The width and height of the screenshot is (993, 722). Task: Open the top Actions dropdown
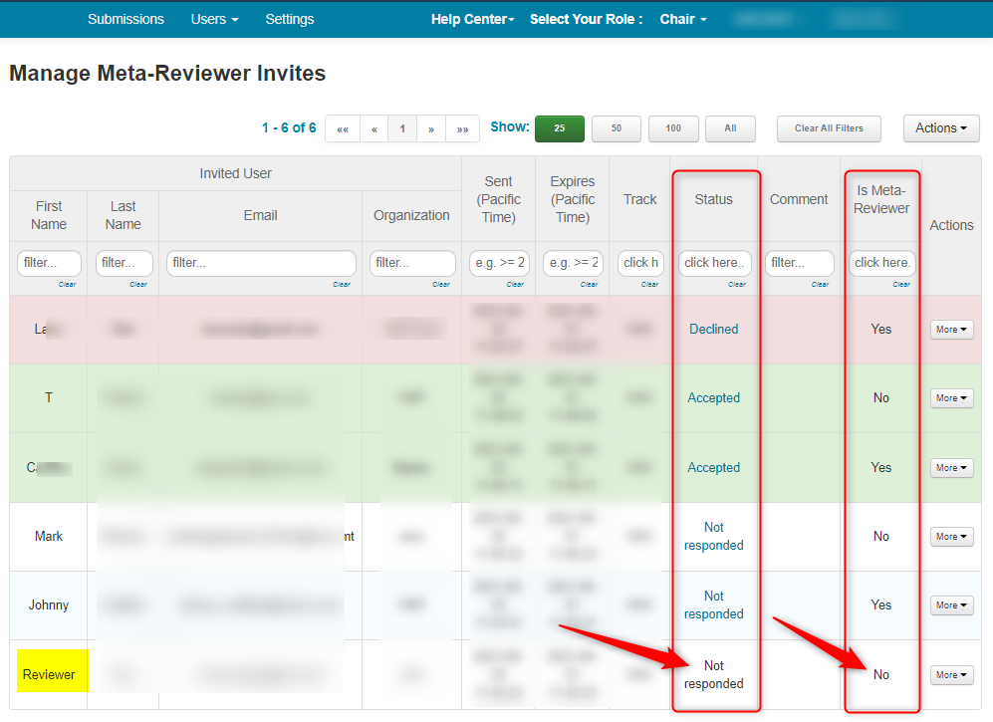941,127
